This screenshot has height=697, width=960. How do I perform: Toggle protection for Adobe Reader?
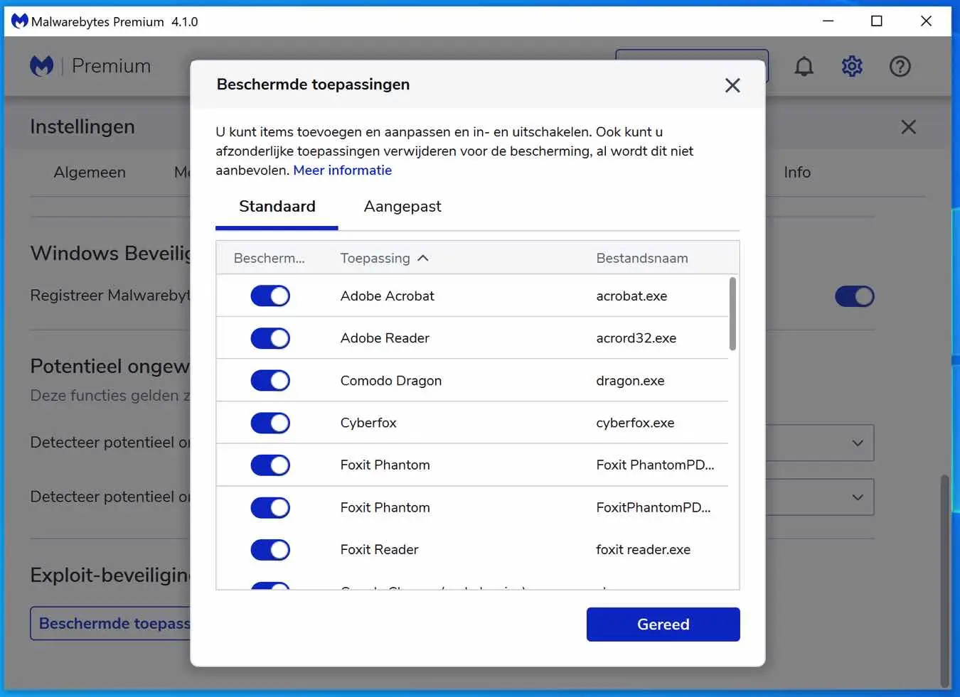tap(270, 338)
